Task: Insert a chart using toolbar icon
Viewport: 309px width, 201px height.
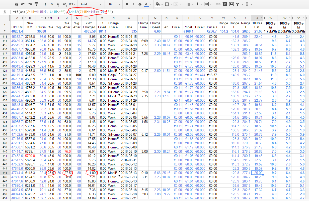Action: click(x=231, y=4)
